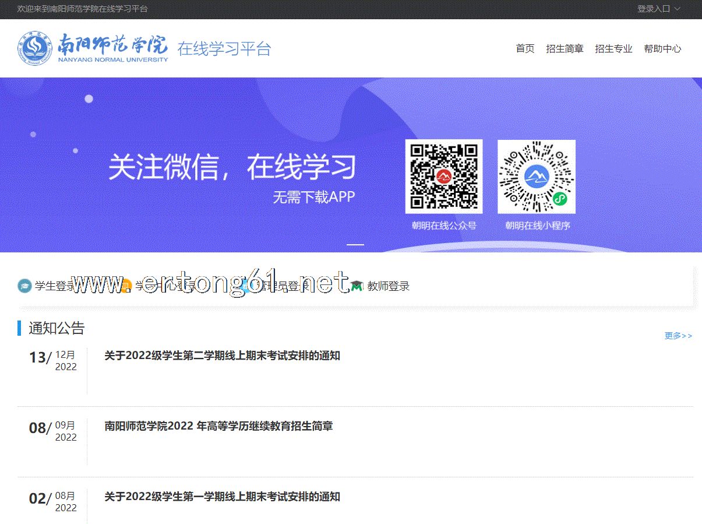Expand the 登录入口 dropdown arrow
Image resolution: width=702 pixels, height=524 pixels.
[677, 9]
